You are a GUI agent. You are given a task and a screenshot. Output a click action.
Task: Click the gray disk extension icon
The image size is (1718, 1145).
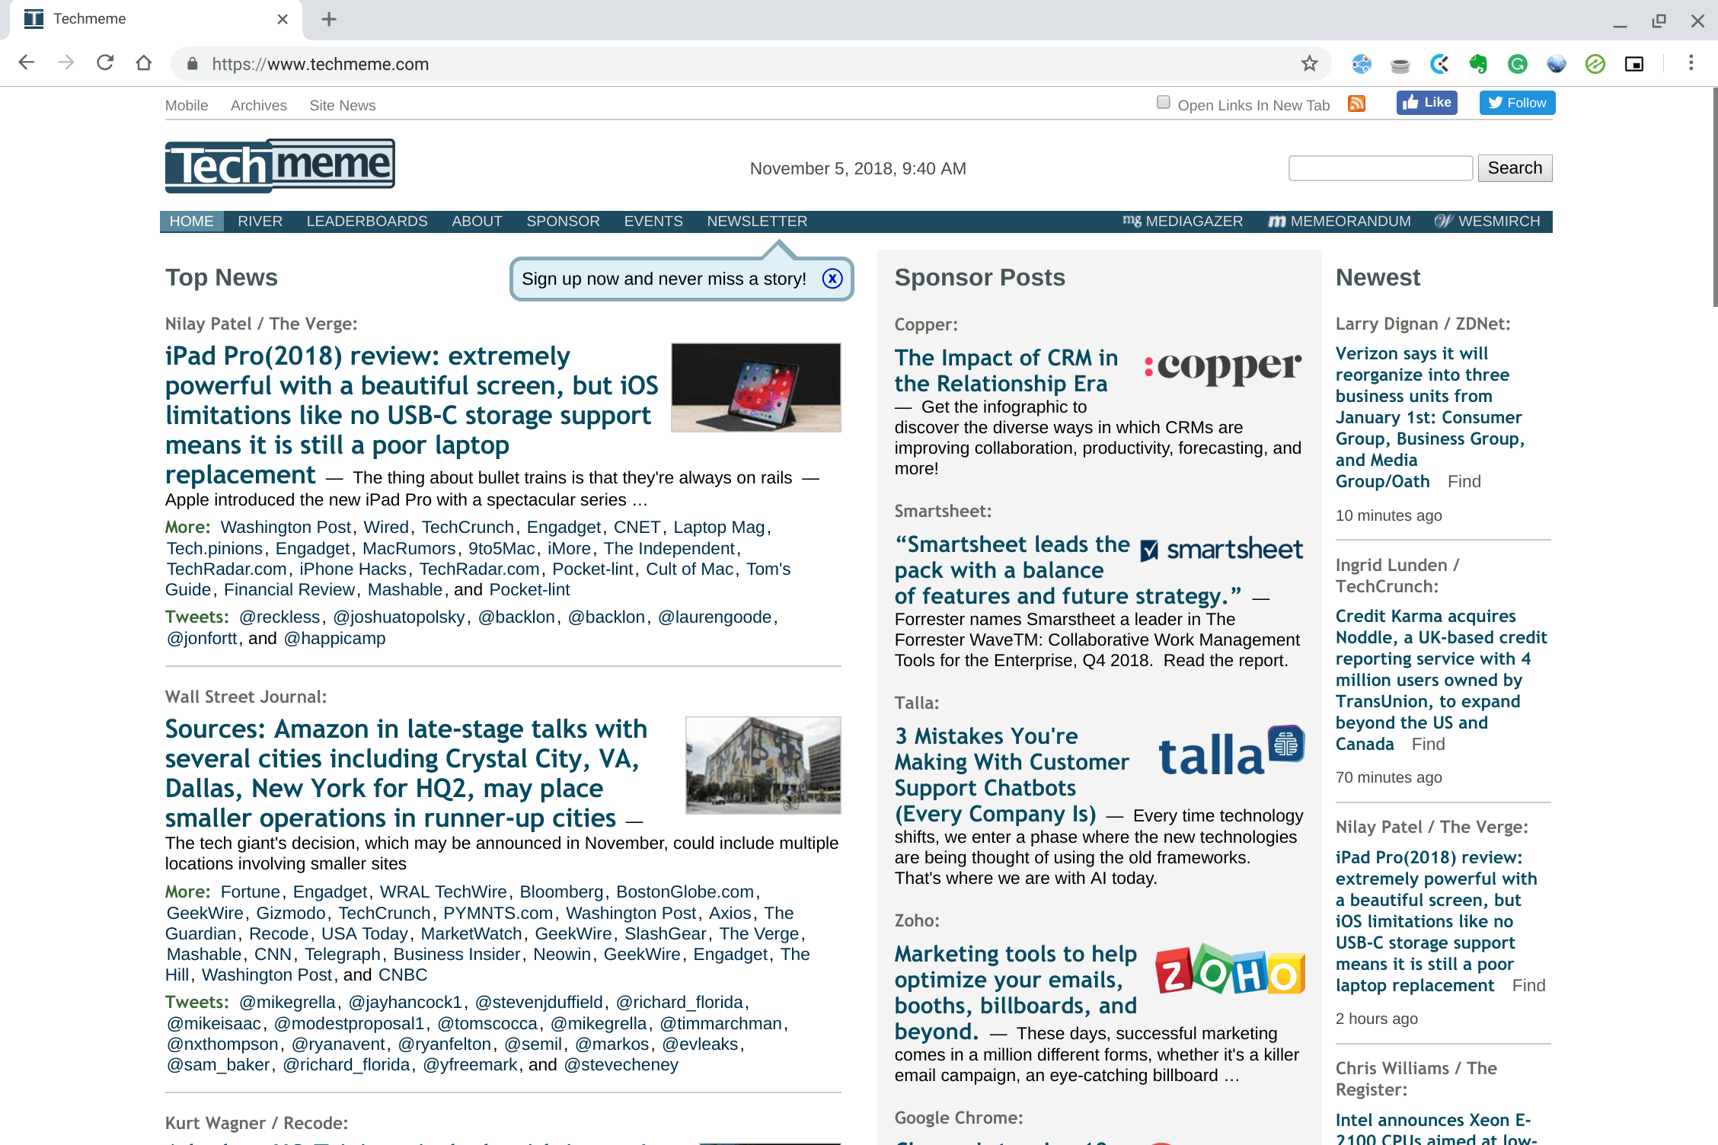pos(1400,65)
